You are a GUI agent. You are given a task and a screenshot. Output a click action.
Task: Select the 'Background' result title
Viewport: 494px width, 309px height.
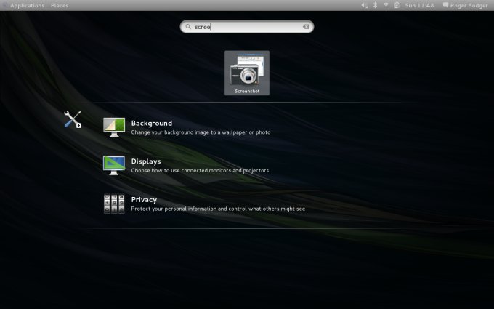[x=152, y=124]
